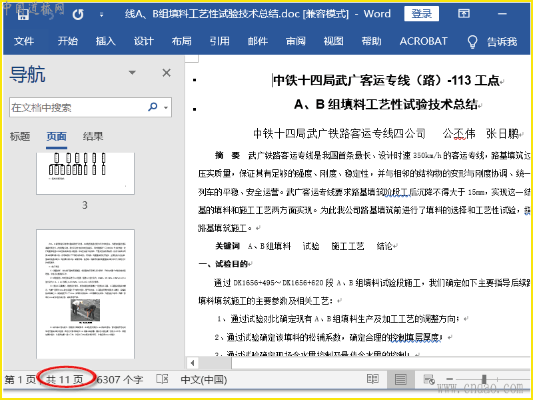Image resolution: width=533 pixels, height=400 pixels.
Task: Click the search magnifier icon in Navigation
Action: 153,107
